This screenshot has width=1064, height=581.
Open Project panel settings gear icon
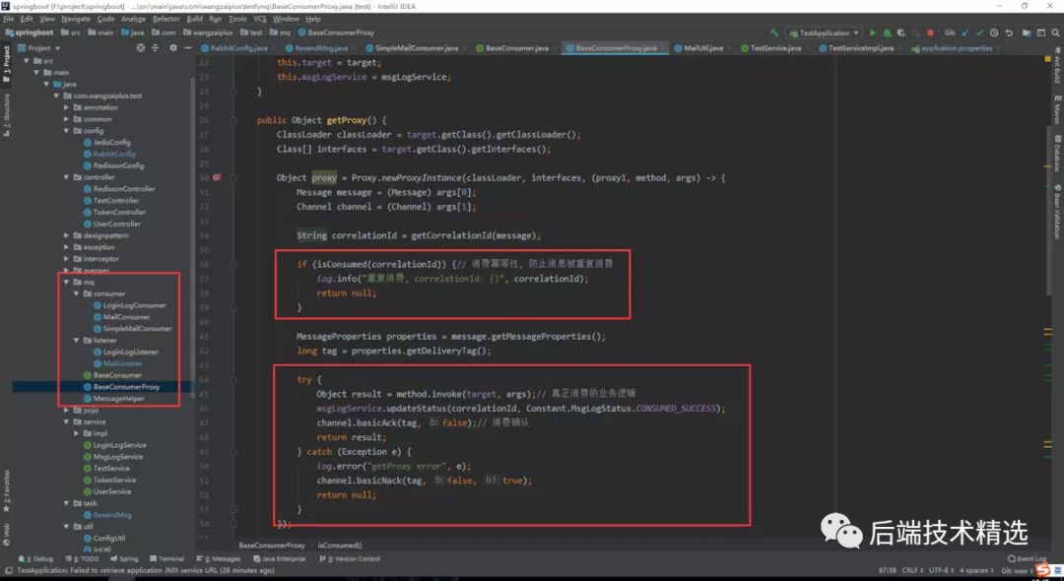pos(173,47)
